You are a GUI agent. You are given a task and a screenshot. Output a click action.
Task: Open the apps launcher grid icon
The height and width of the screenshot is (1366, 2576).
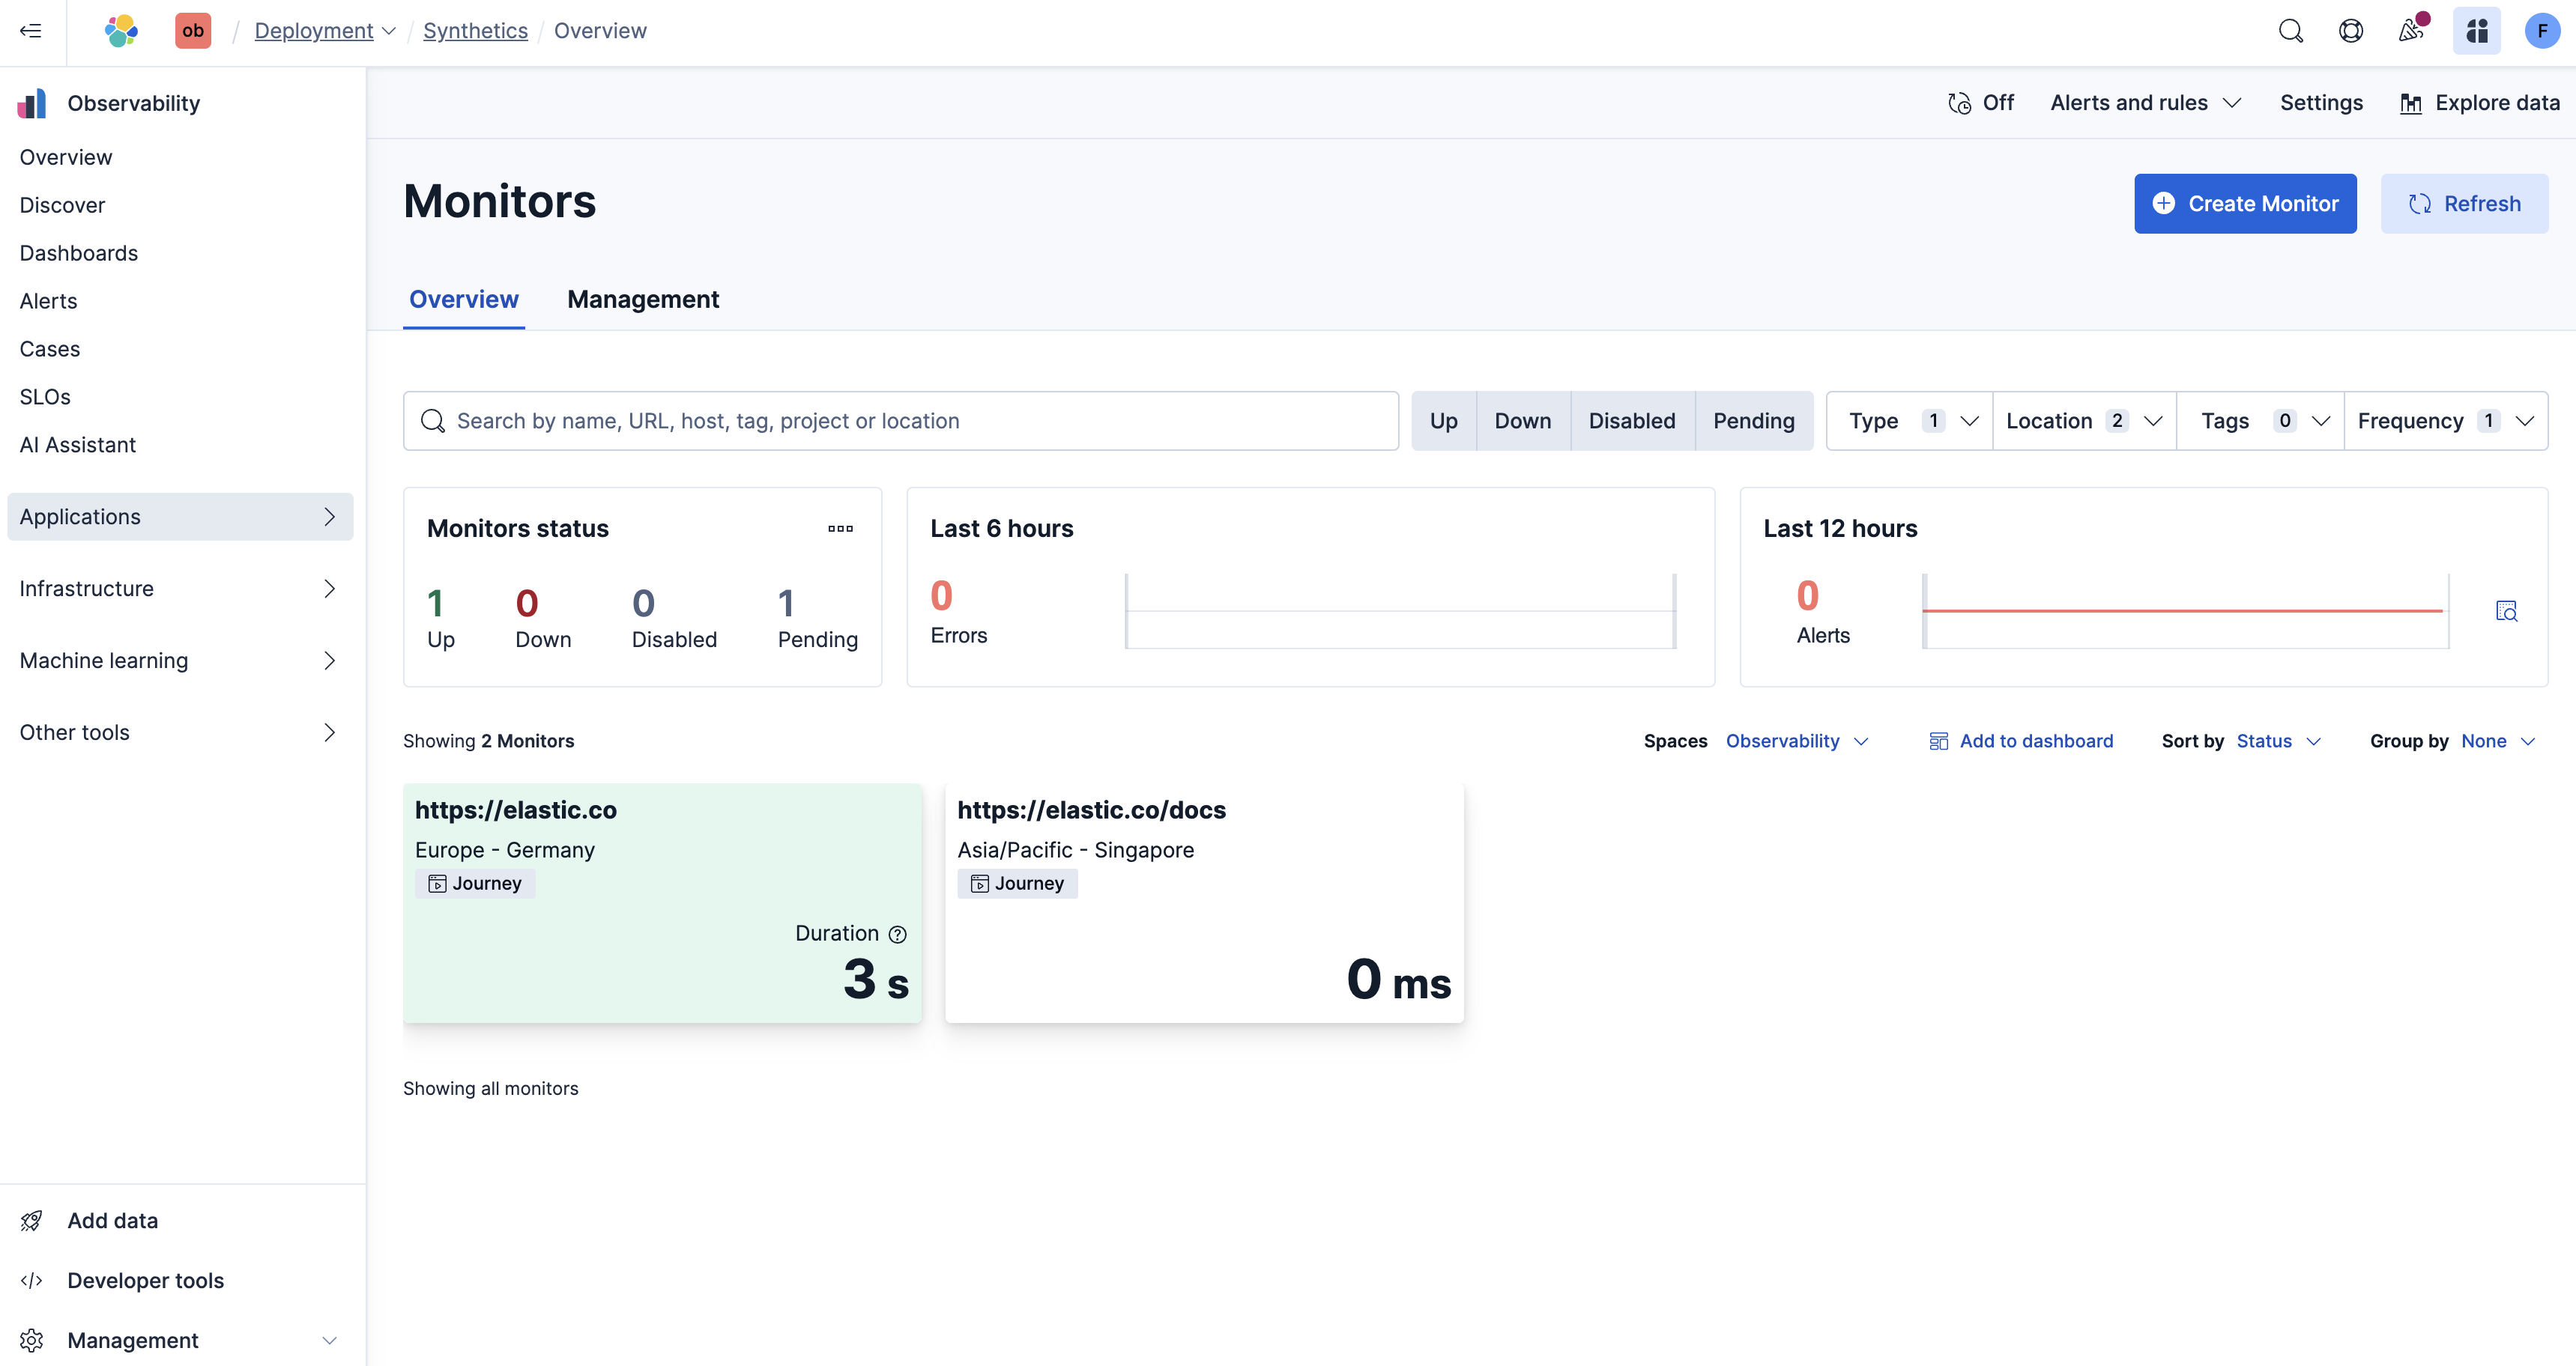click(x=2477, y=31)
